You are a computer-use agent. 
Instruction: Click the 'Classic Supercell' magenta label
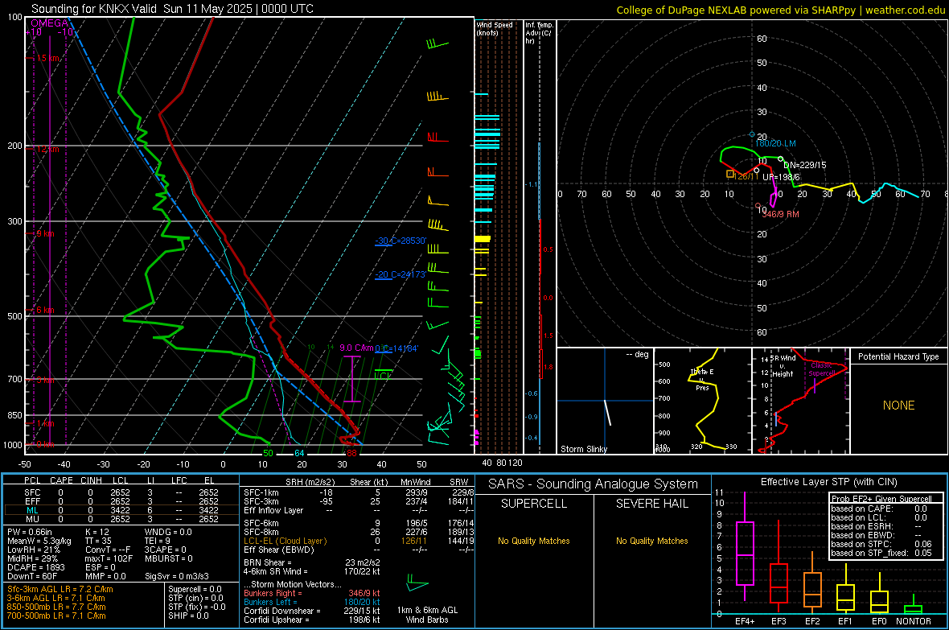821,369
